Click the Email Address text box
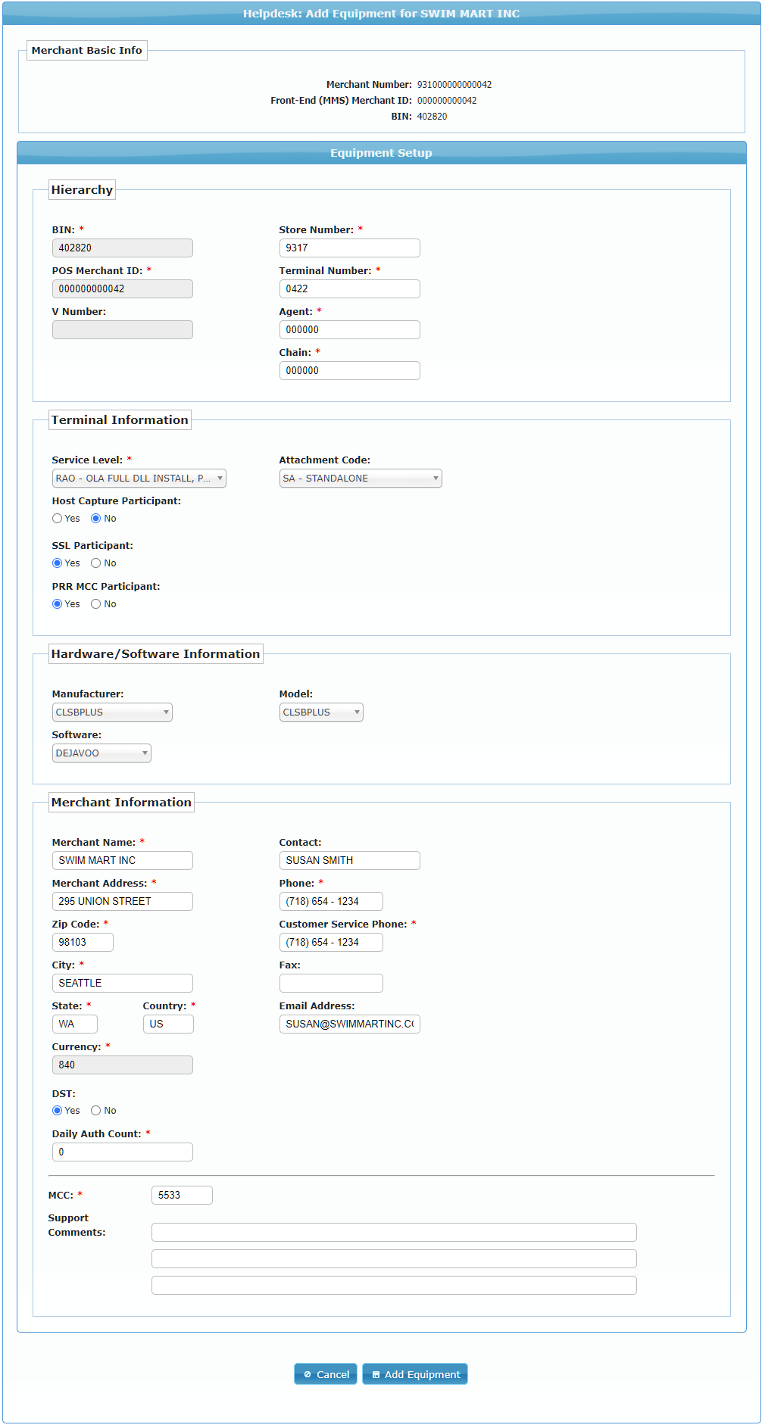Screen dimensions: 765x1428 [x=349, y=1024]
